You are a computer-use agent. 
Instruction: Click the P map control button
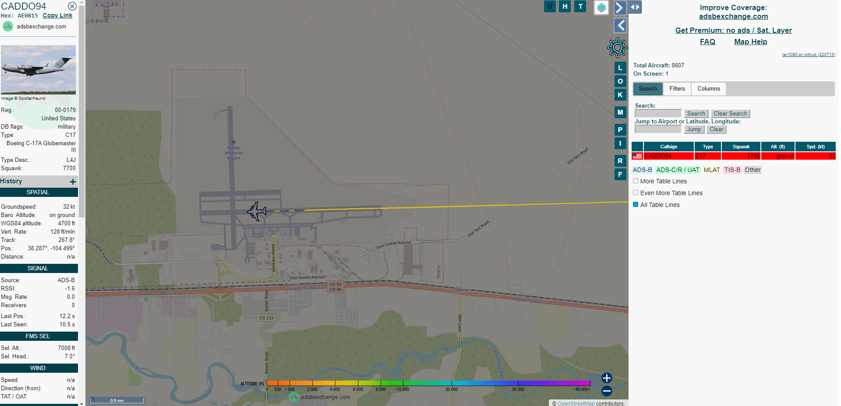point(620,130)
